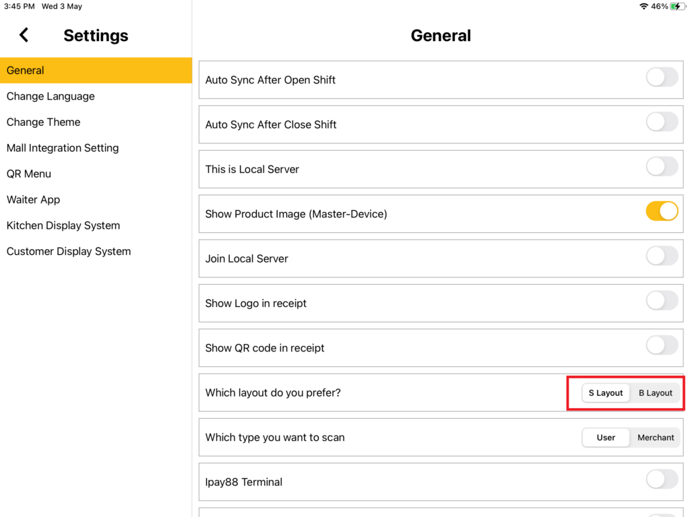Enable Show QR code in receipt
The height and width of the screenshot is (517, 690).
662,345
